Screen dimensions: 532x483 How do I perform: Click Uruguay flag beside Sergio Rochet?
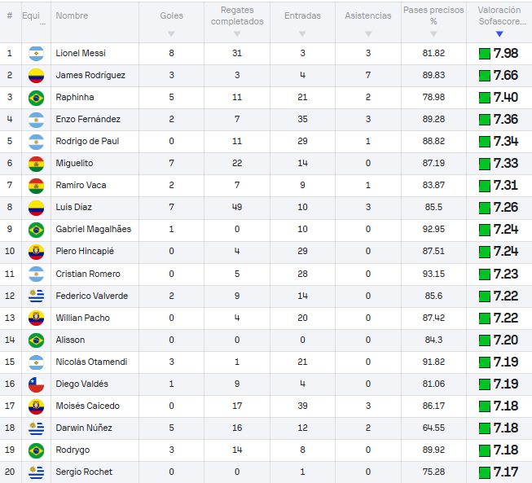(x=36, y=472)
